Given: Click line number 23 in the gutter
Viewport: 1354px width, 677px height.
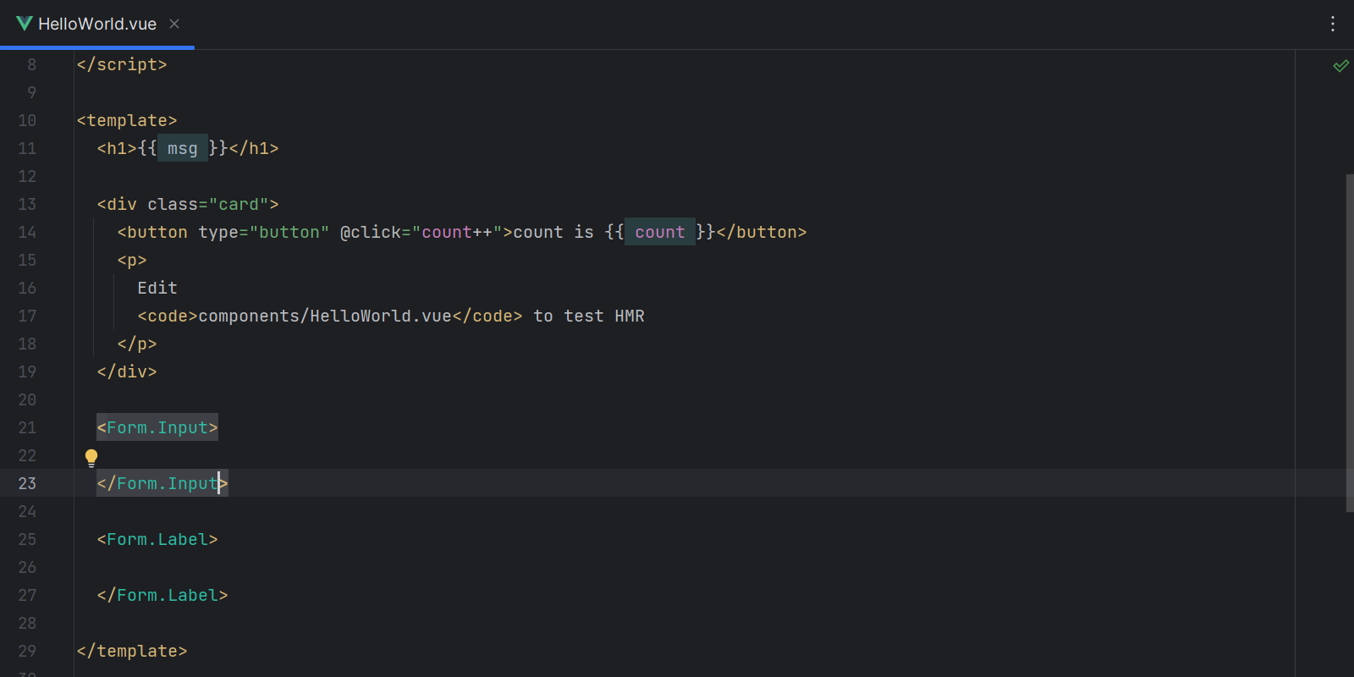Looking at the screenshot, I should [x=27, y=483].
